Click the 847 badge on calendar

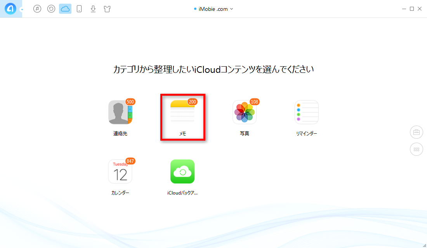(130, 161)
